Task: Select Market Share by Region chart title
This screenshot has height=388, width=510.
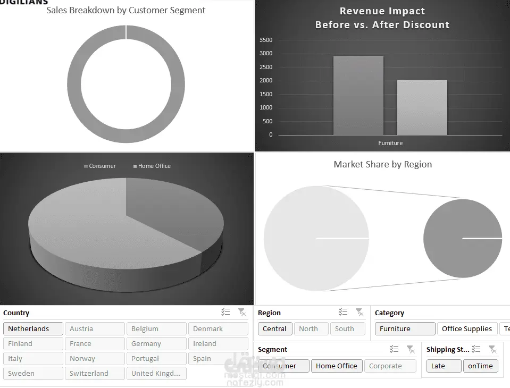Action: 383,164
